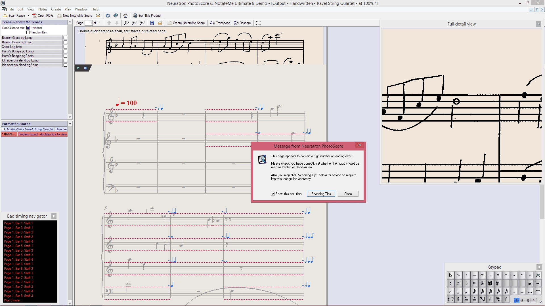Click the page number input field
The width and height of the screenshot is (545, 306).
point(89,23)
